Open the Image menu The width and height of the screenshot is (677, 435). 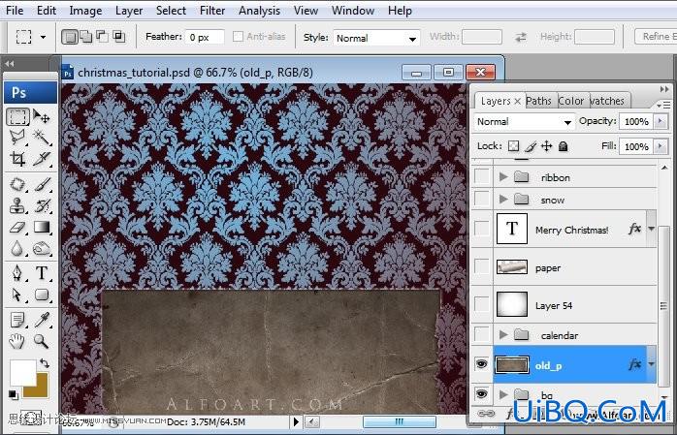pos(85,11)
